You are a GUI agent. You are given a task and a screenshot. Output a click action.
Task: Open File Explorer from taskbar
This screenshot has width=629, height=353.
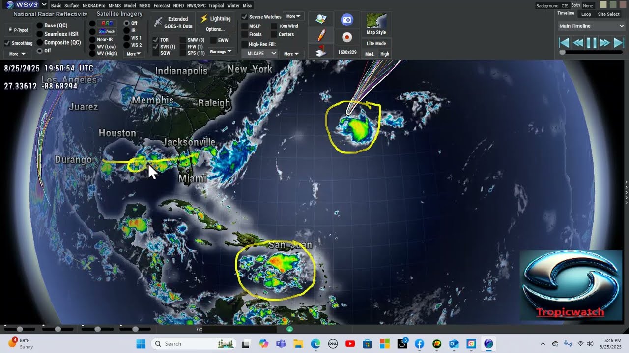click(x=298, y=344)
